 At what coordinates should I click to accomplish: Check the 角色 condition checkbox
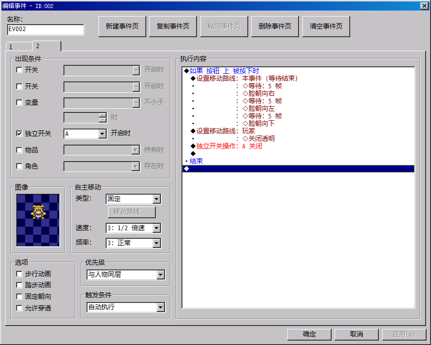click(19, 166)
